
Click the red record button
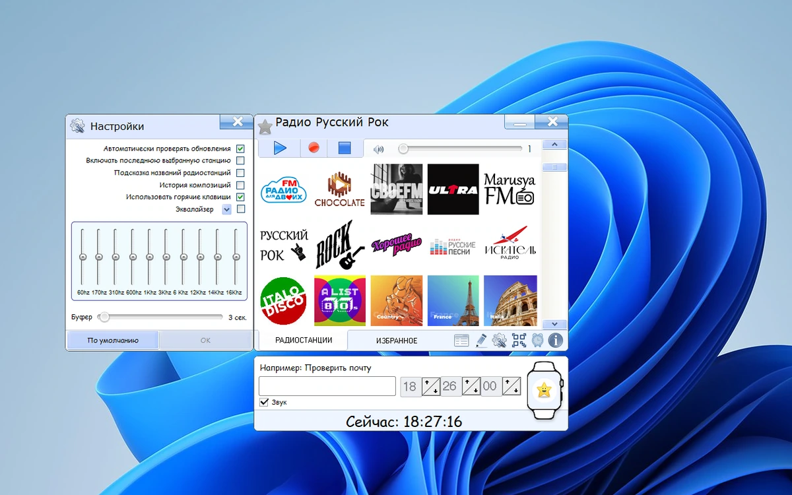pyautogui.click(x=314, y=148)
